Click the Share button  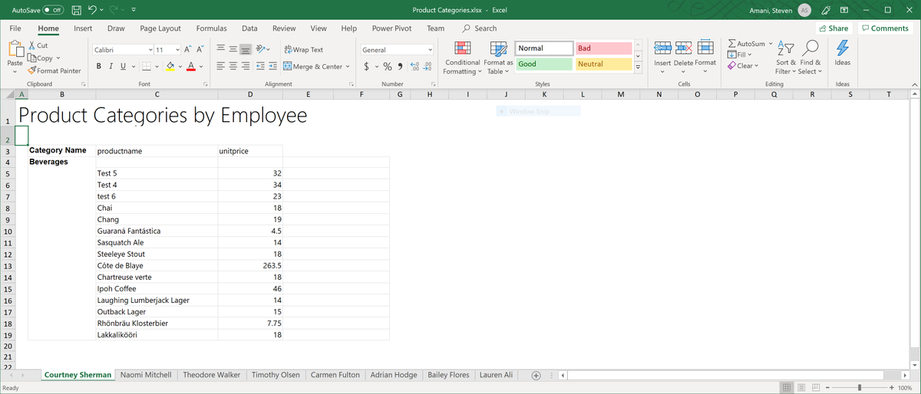point(834,28)
